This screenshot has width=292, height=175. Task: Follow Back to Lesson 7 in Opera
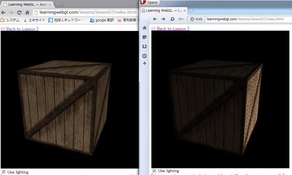(170, 29)
